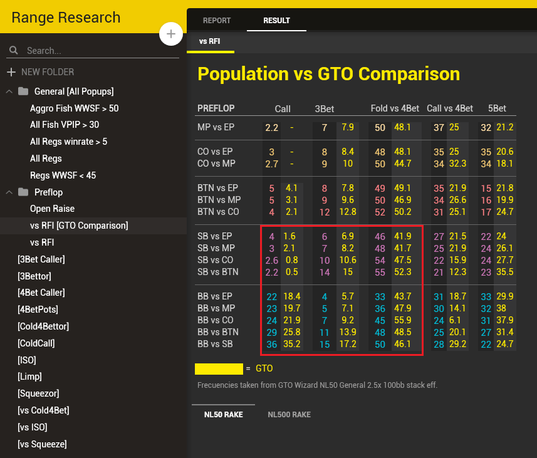The image size is (537, 458).
Task: Open the [vs Cold4Bet] item
Action: tap(43, 410)
